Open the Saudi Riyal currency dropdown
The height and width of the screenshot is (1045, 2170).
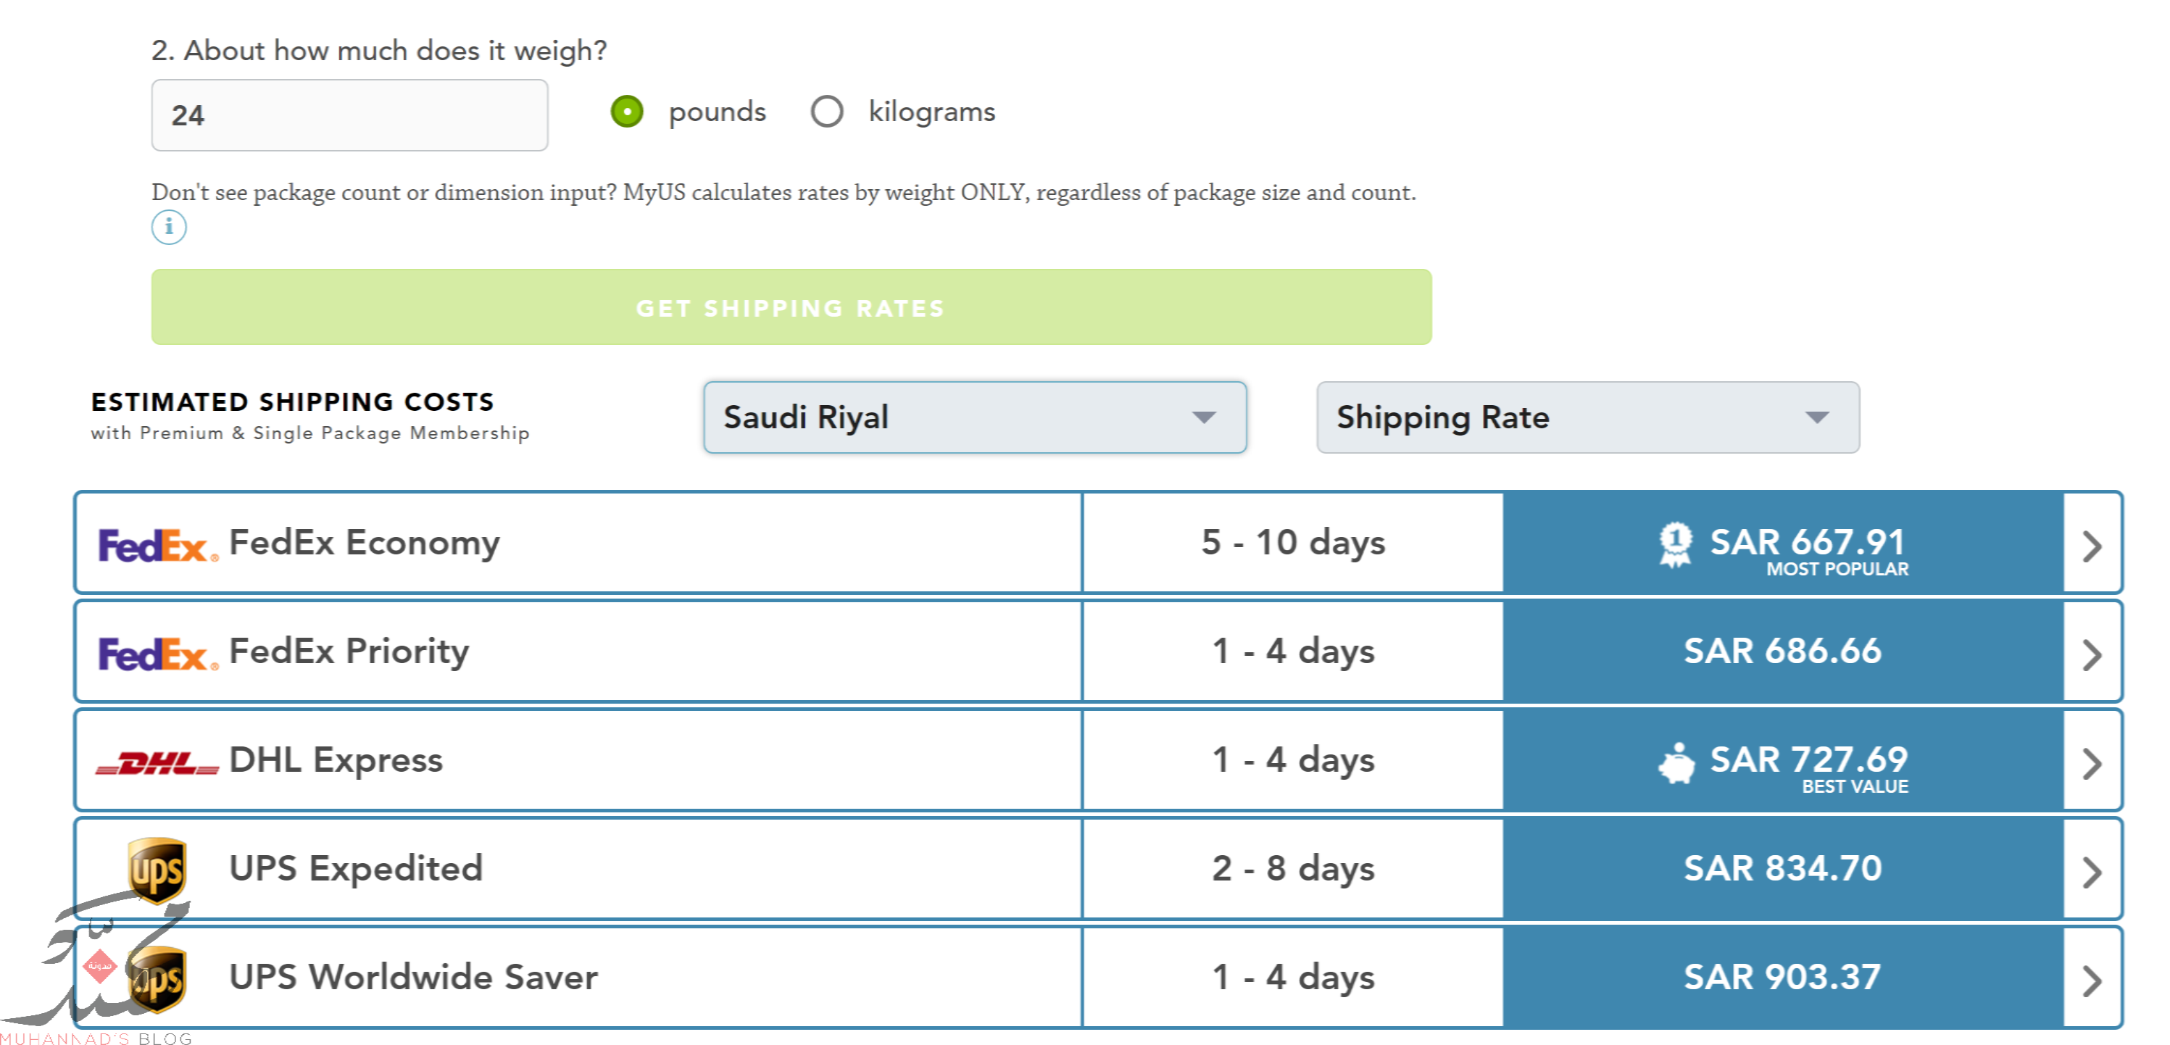tap(975, 417)
